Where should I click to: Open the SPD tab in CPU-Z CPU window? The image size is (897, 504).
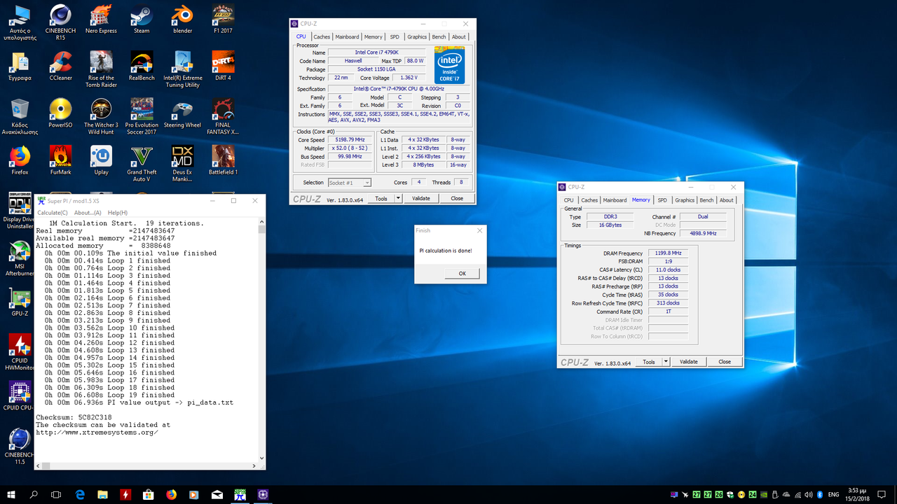[x=395, y=36]
